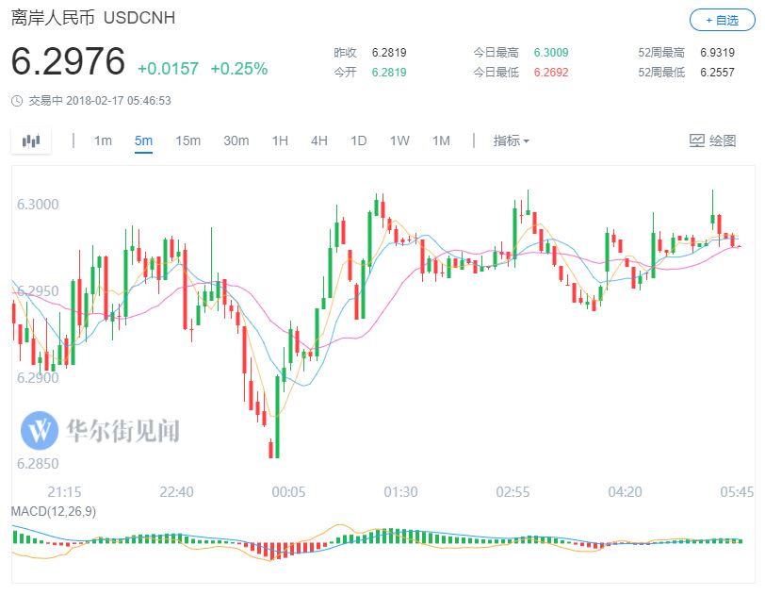Choose the 15m chart interval
The height and width of the screenshot is (595, 765).
pyautogui.click(x=187, y=141)
